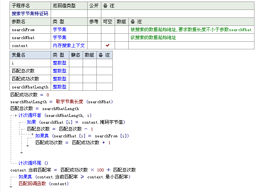Screen dimensions: 256x192
Task: Select parameter name context
Action: [19, 46]
